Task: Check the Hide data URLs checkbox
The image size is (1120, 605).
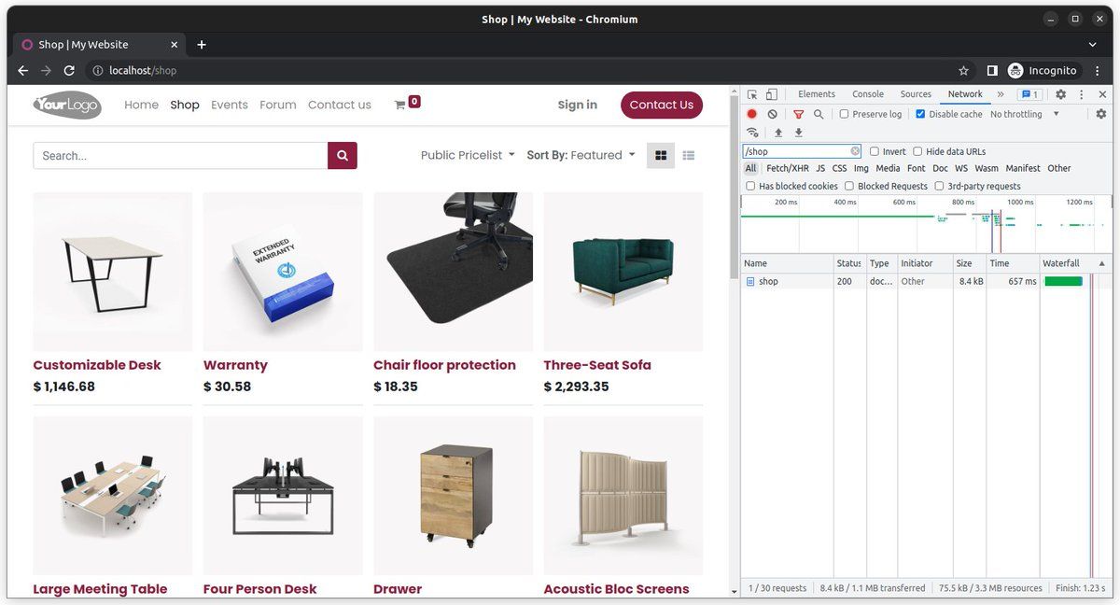Action: pos(918,151)
